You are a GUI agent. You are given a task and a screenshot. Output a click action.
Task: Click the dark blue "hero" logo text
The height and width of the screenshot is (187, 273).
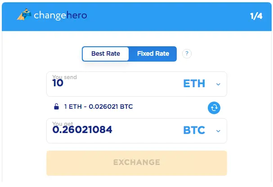[76, 15]
